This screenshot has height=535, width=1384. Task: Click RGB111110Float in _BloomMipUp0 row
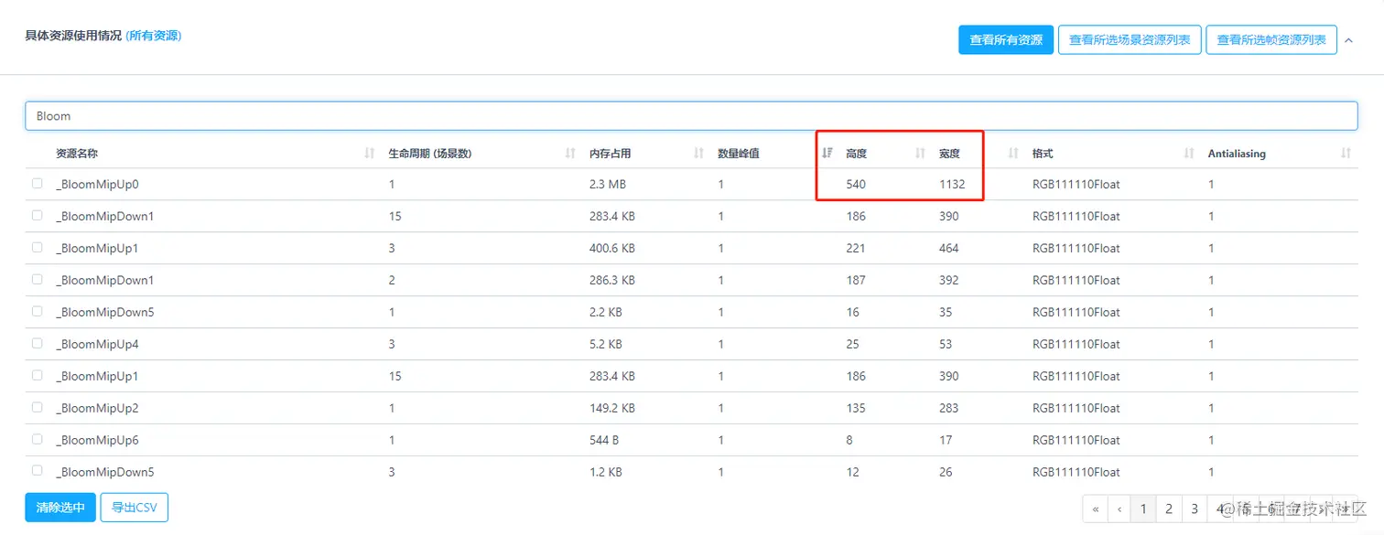point(1076,184)
